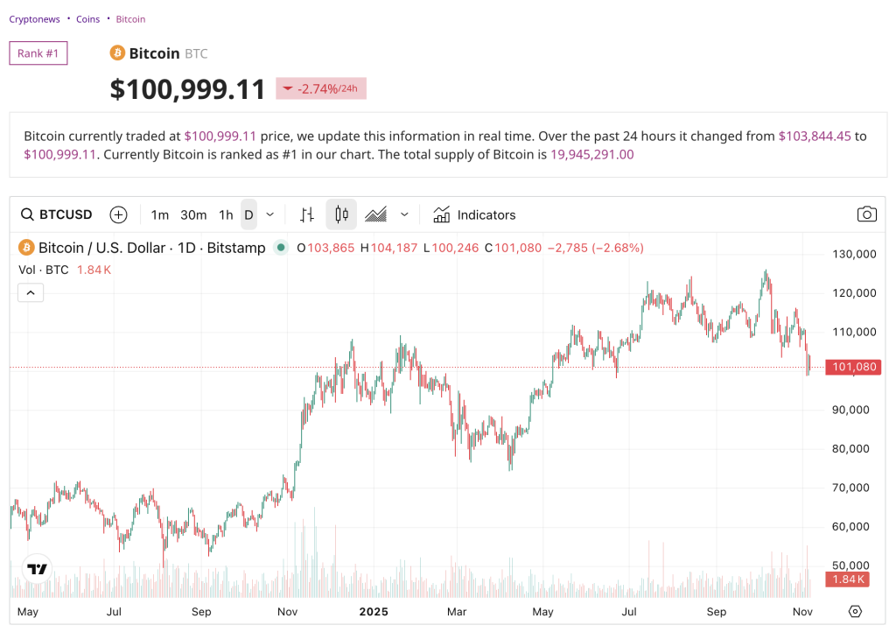Open the chart style dropdown chevron
This screenshot has height=632, width=896.
[403, 214]
